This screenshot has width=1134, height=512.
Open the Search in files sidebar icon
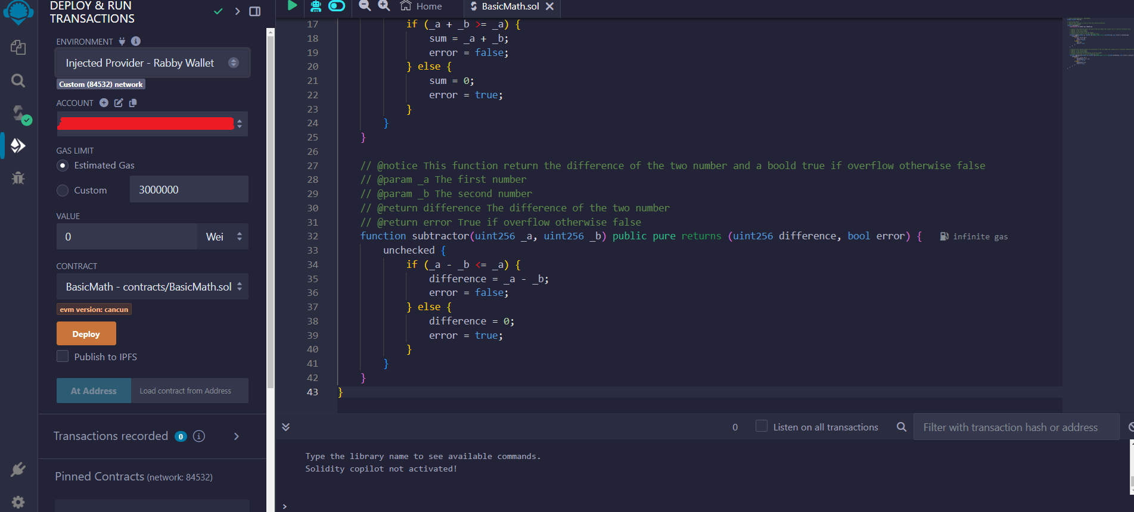(x=18, y=80)
